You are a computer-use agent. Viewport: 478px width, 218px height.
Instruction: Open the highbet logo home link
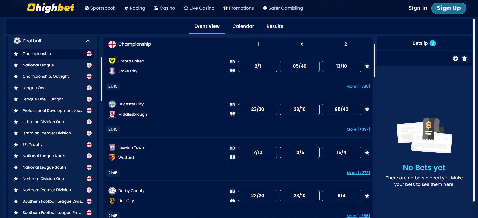coord(51,8)
